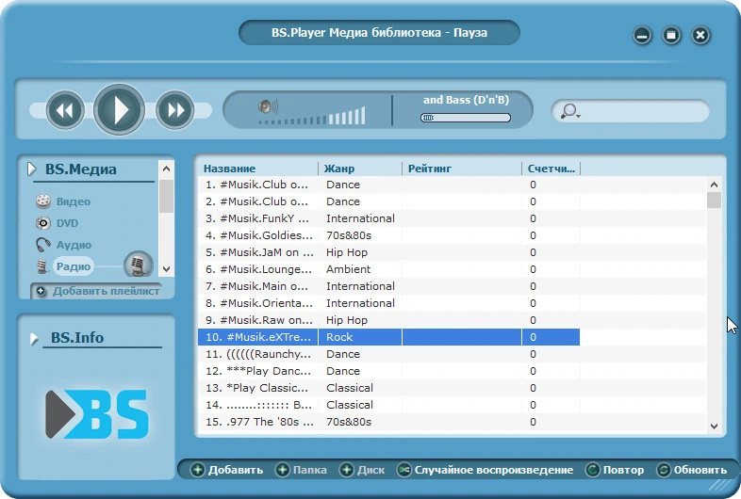Select station 5. #Musik.JaM
Image resolution: width=741 pixels, height=499 pixels.
coord(388,252)
